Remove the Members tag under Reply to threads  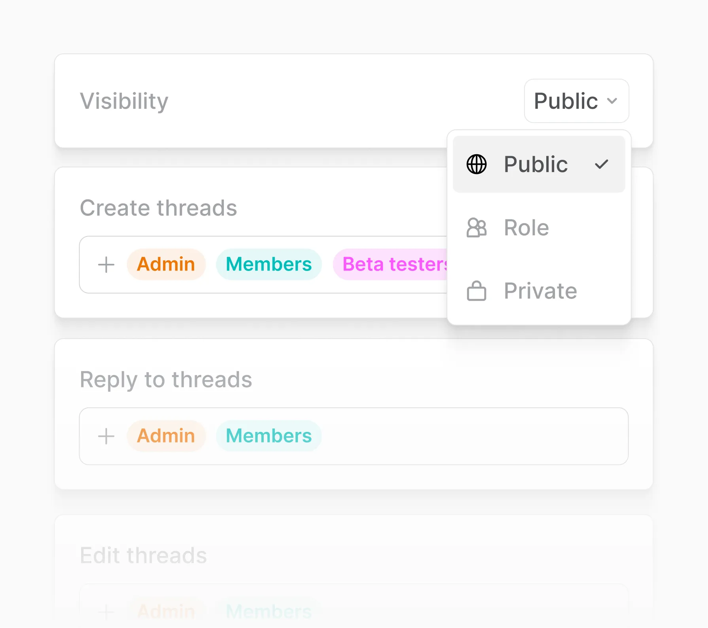tap(268, 436)
